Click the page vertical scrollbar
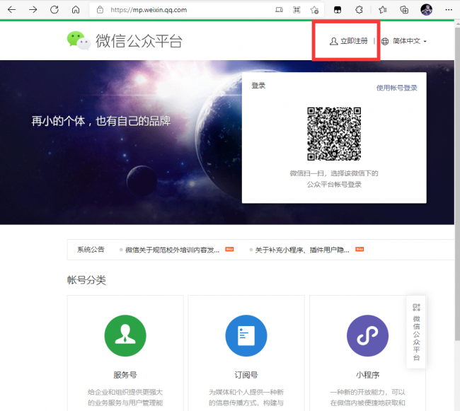This screenshot has width=460, height=411. coord(457,185)
